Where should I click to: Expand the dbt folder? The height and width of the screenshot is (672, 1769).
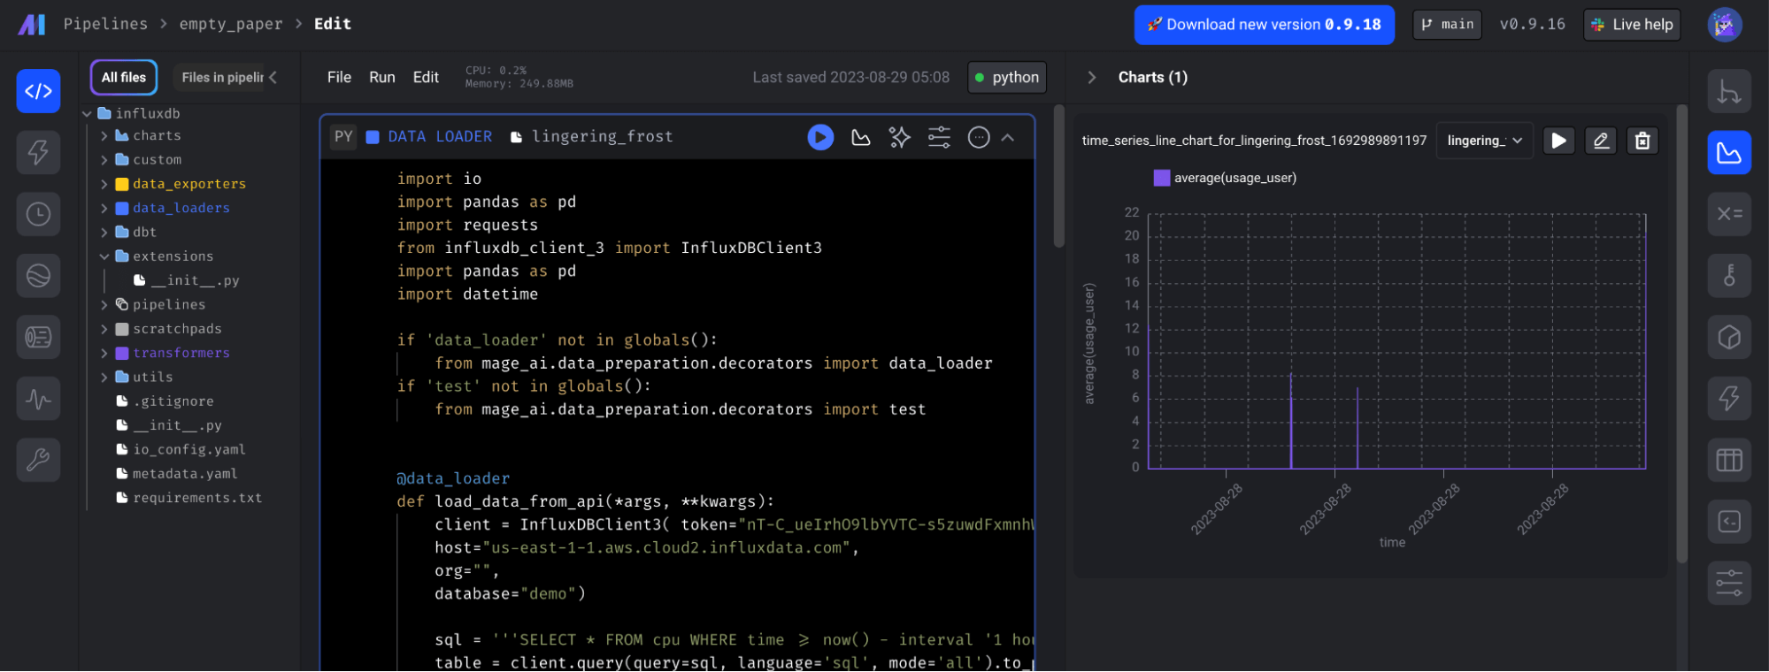tap(104, 233)
